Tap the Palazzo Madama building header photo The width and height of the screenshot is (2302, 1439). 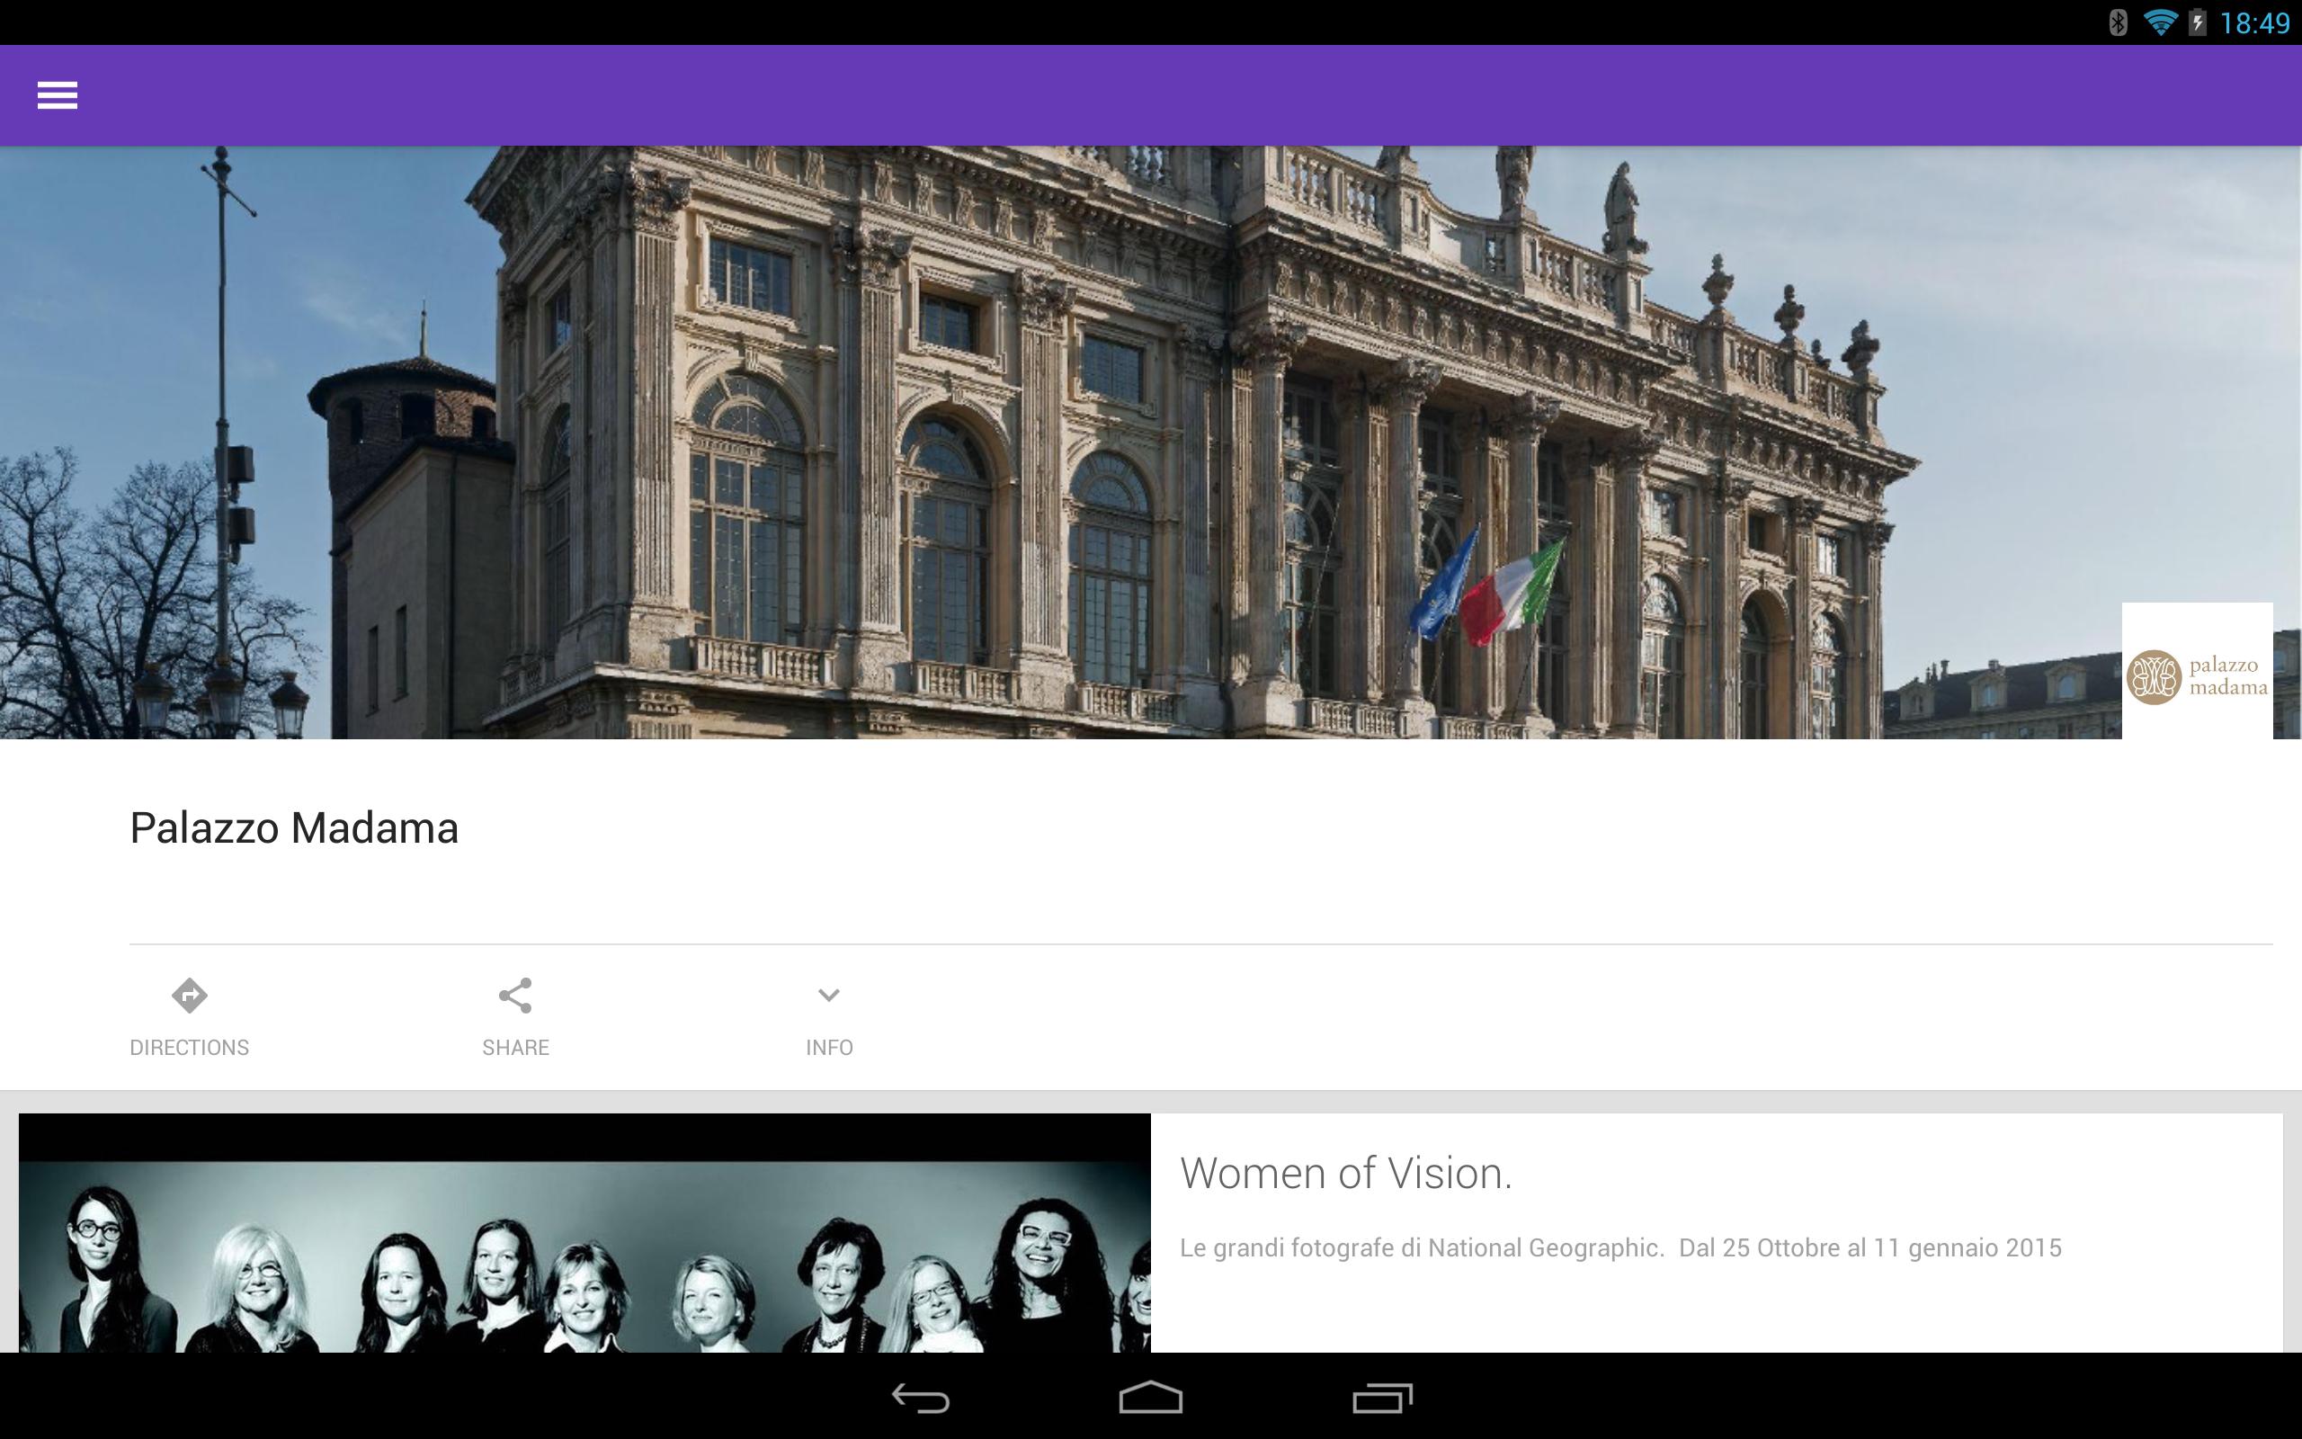point(1047,442)
